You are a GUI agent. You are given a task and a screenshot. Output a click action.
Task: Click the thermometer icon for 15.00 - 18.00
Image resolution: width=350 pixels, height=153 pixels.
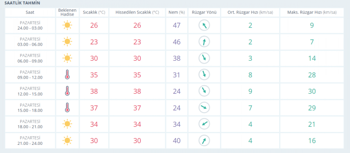coord(67,108)
